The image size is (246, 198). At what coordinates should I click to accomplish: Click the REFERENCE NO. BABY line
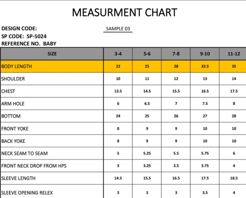(x=29, y=44)
